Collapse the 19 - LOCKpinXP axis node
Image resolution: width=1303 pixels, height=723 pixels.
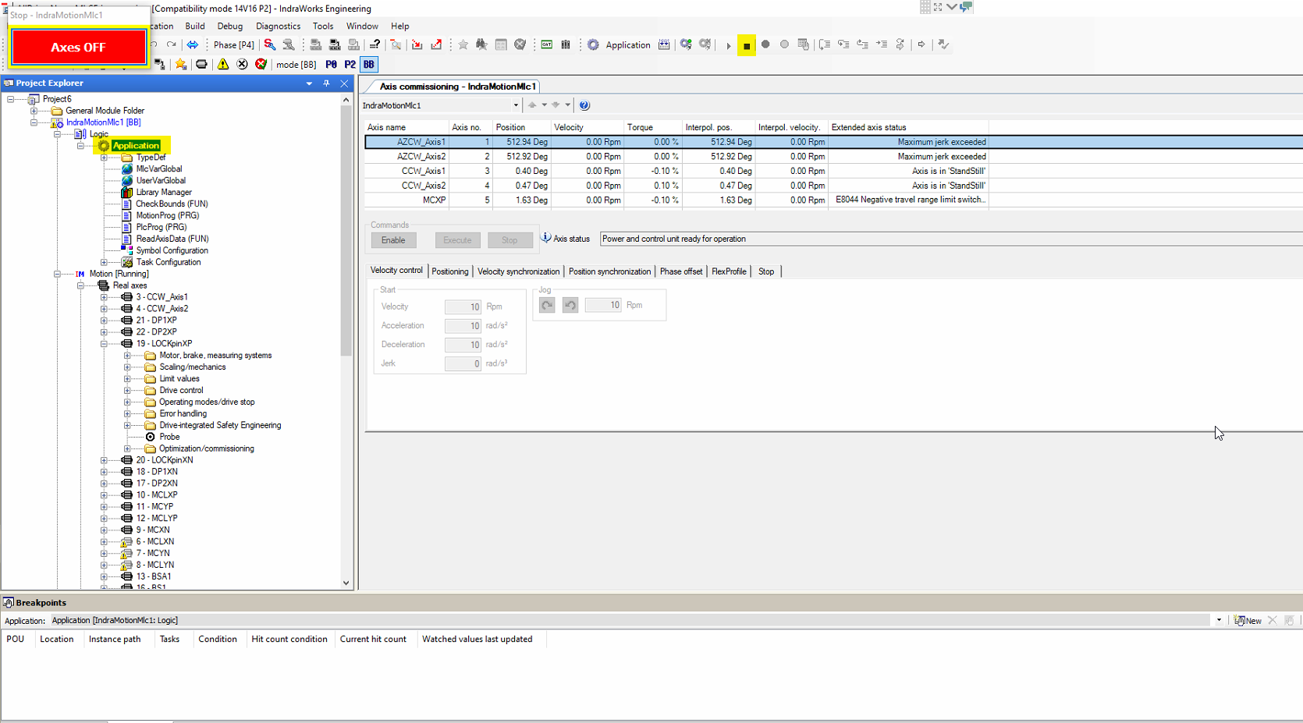(x=104, y=343)
